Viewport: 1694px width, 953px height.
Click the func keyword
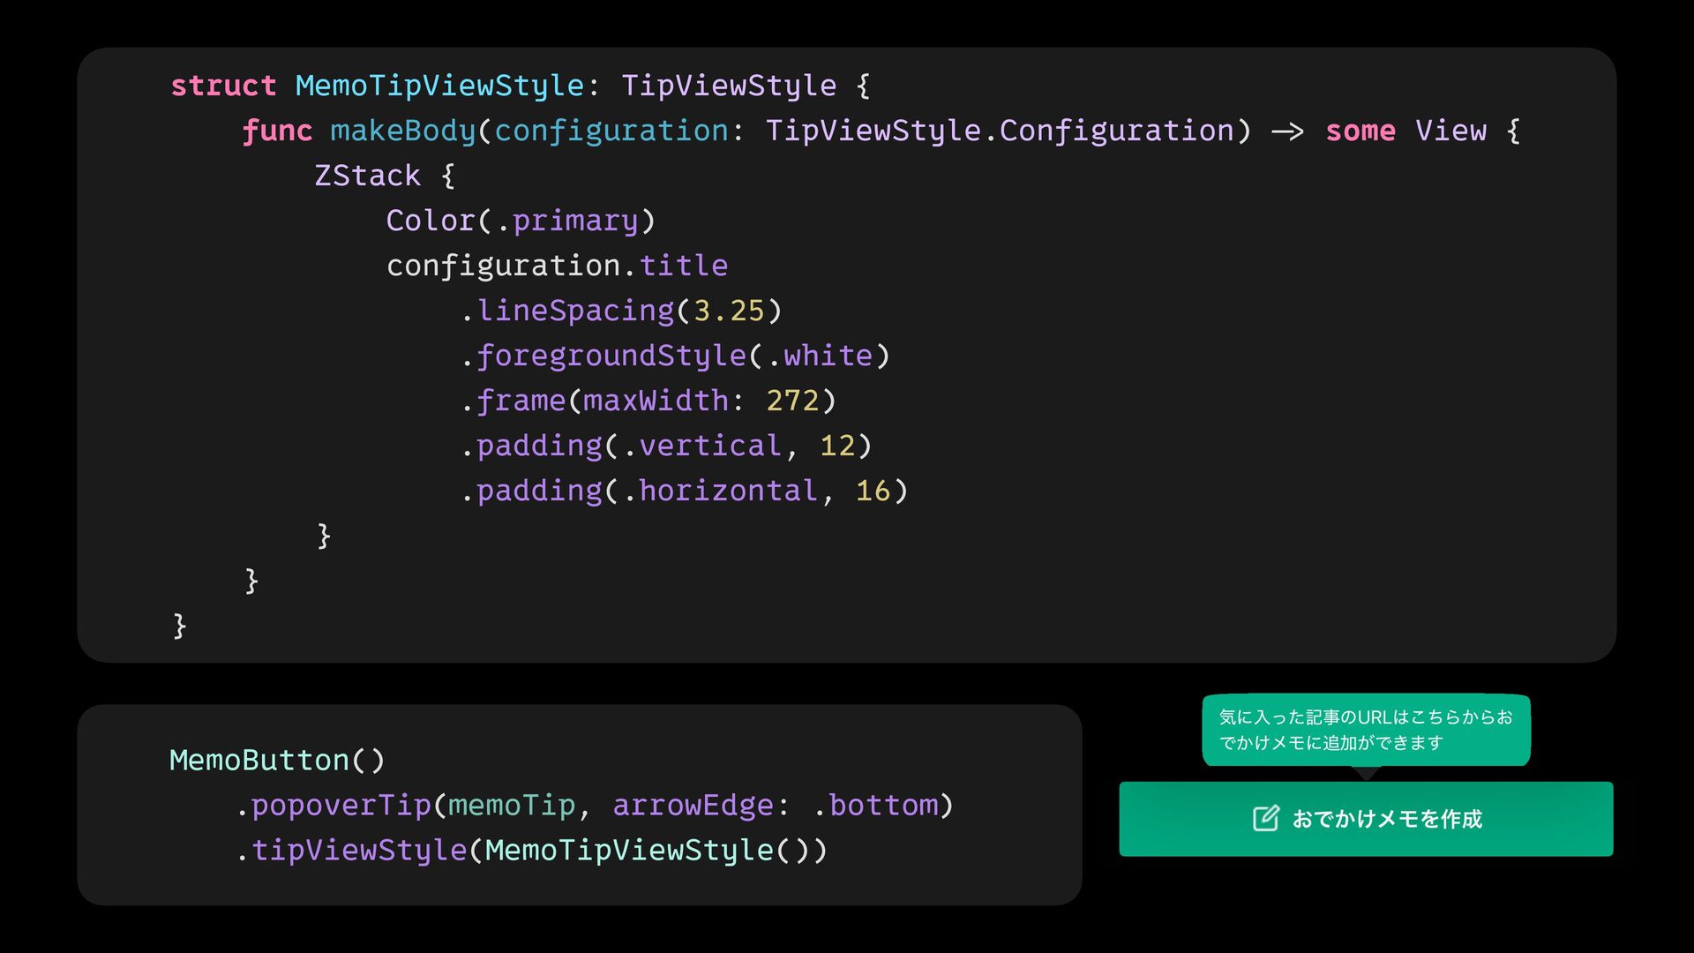point(277,131)
